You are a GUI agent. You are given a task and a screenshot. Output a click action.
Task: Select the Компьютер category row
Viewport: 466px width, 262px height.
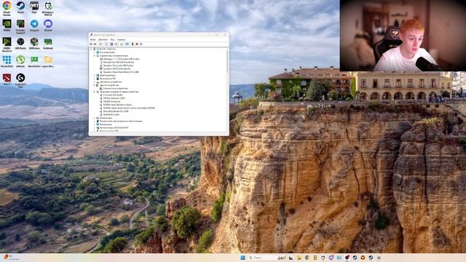pyautogui.click(x=106, y=124)
